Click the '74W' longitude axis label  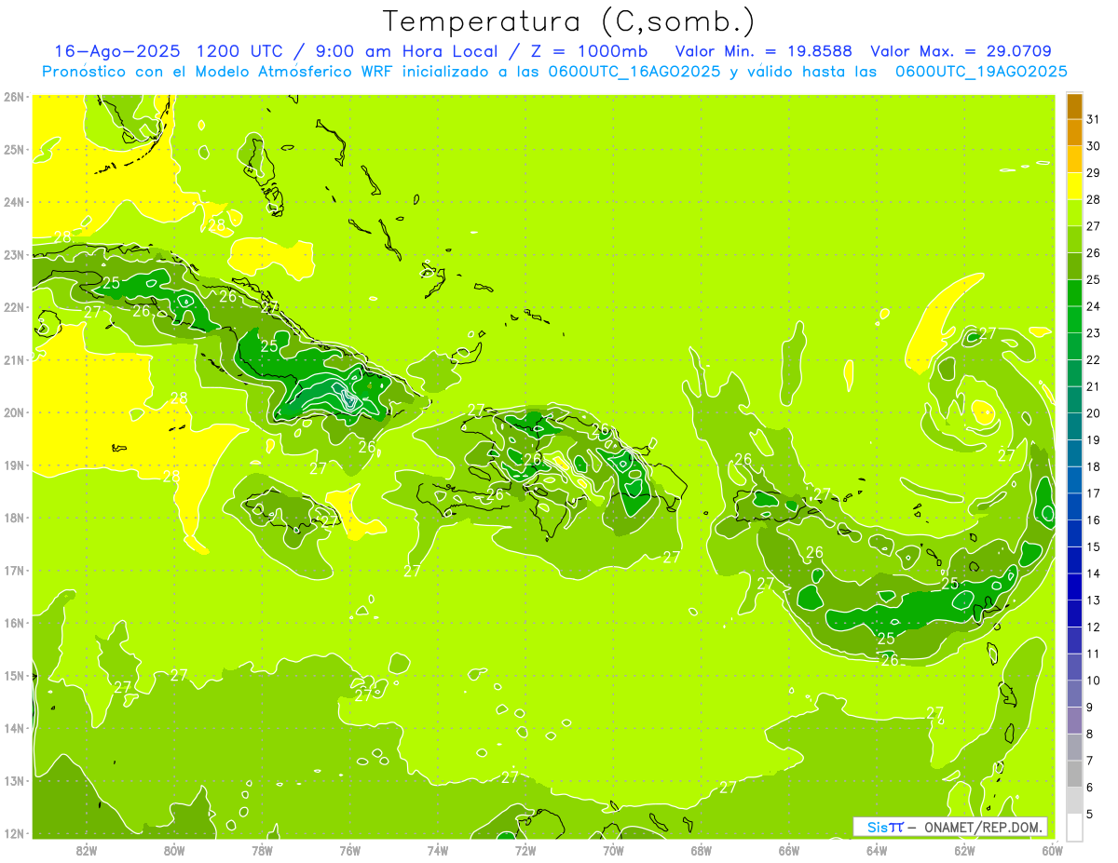tap(438, 849)
